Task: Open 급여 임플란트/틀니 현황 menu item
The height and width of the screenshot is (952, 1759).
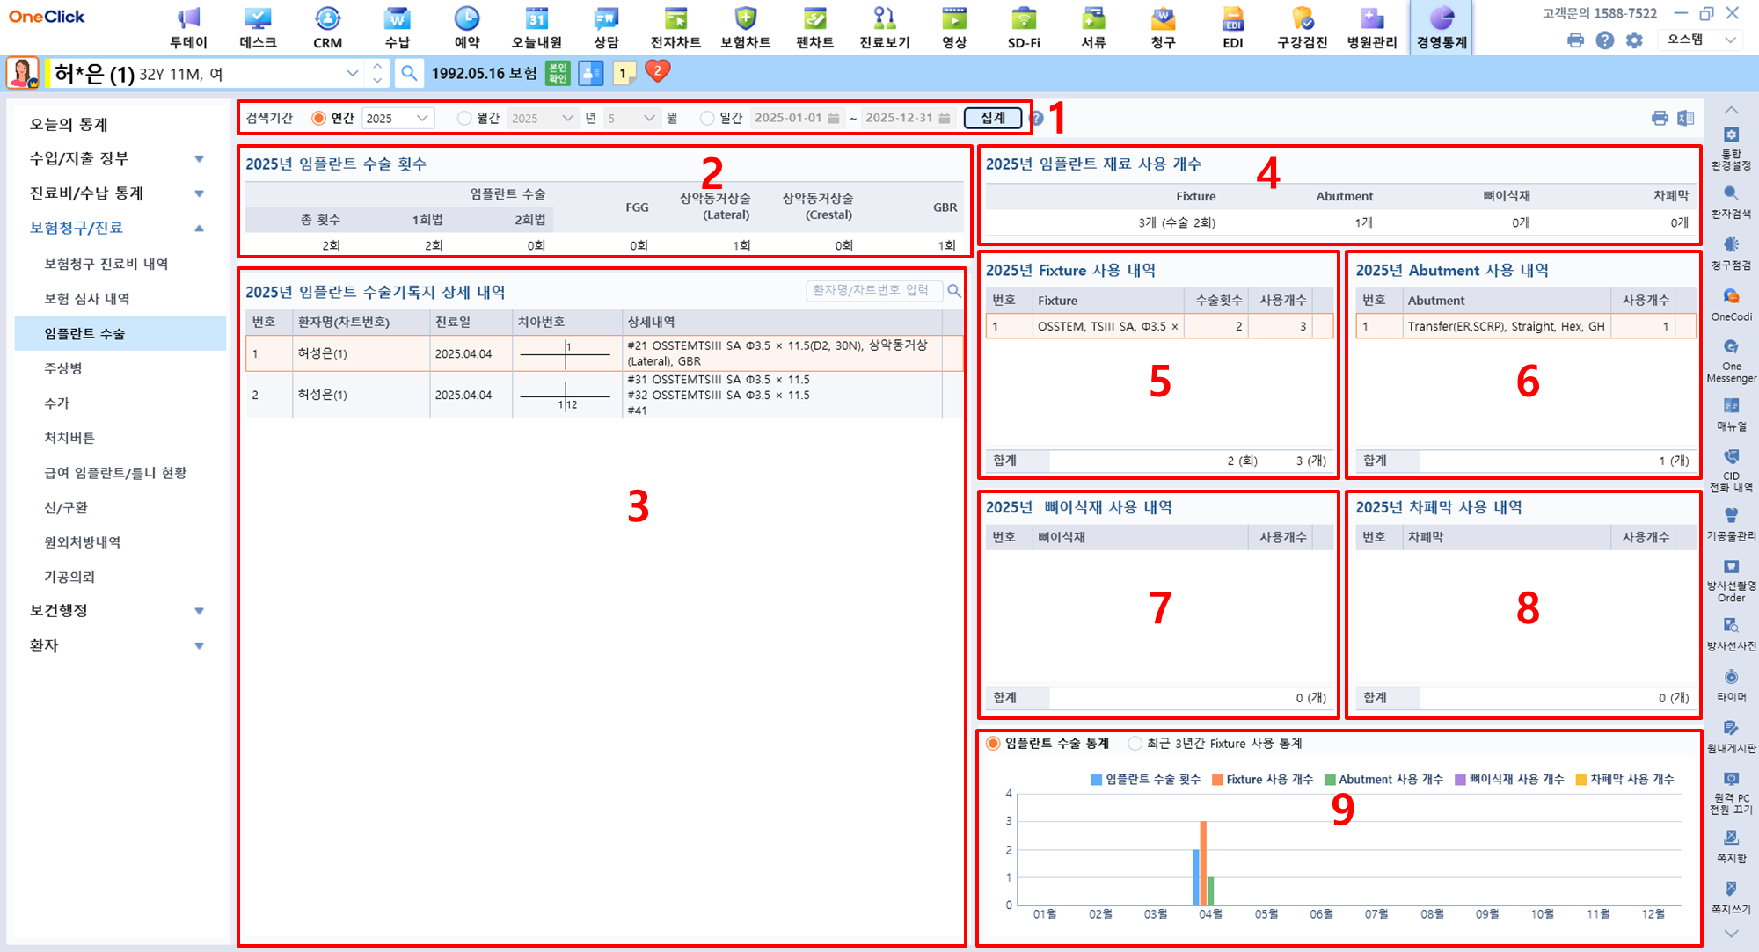Action: click(115, 473)
